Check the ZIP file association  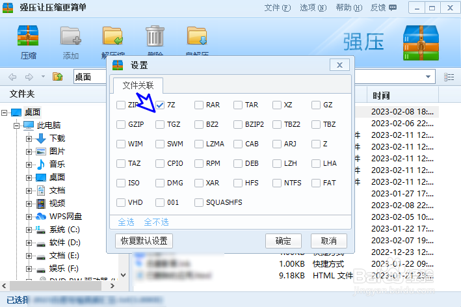(121, 105)
